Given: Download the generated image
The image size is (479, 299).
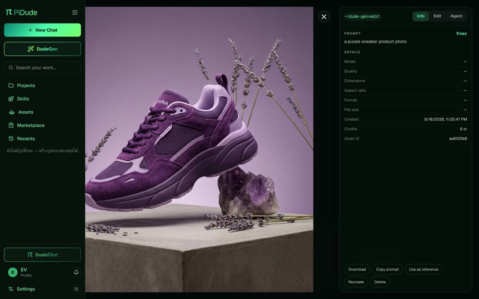Looking at the screenshot, I should click(x=357, y=269).
